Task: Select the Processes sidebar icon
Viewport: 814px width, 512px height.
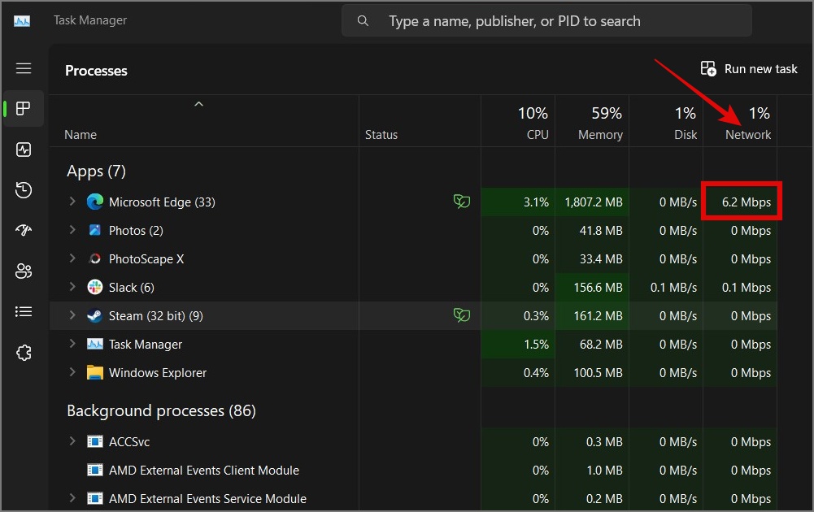Action: [24, 109]
